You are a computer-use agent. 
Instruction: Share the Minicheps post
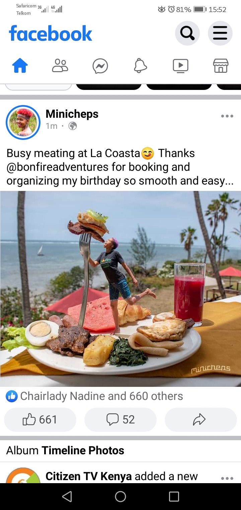(201, 420)
